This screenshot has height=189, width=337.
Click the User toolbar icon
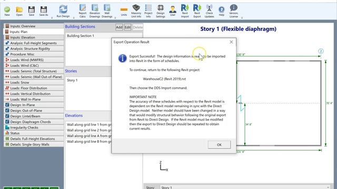[x=173, y=11]
